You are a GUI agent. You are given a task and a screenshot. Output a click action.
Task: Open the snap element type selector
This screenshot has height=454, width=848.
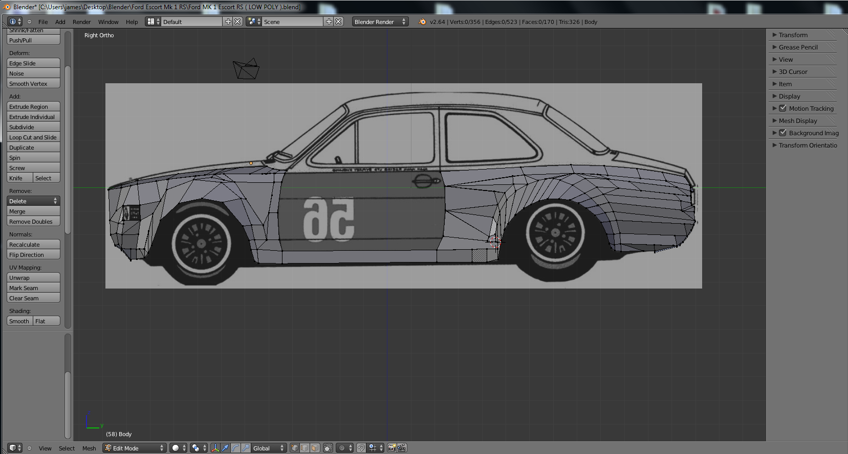pyautogui.click(x=376, y=448)
